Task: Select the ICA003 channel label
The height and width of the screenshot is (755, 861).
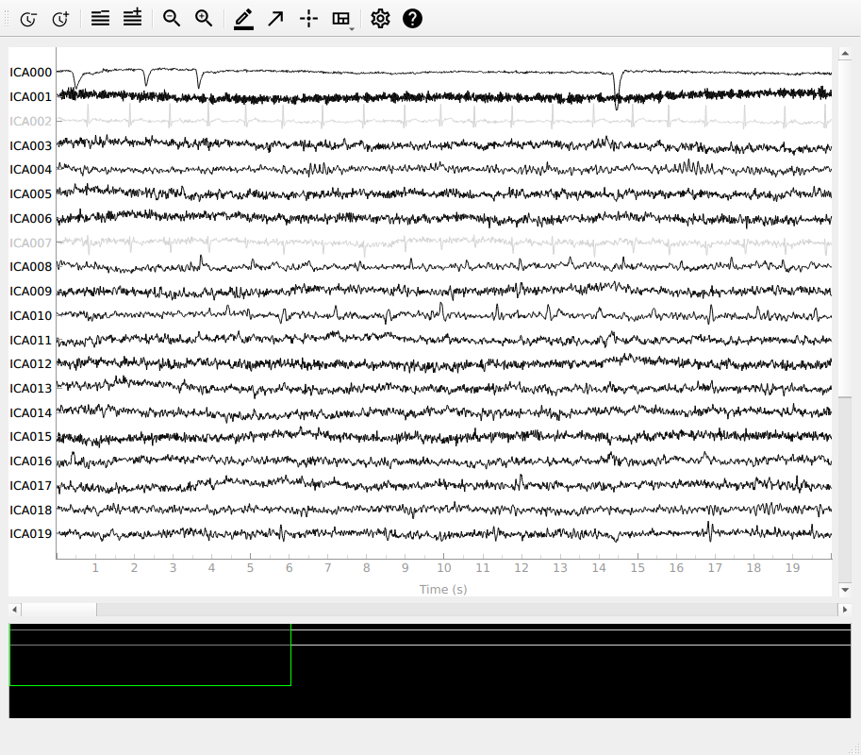Action: pos(31,145)
